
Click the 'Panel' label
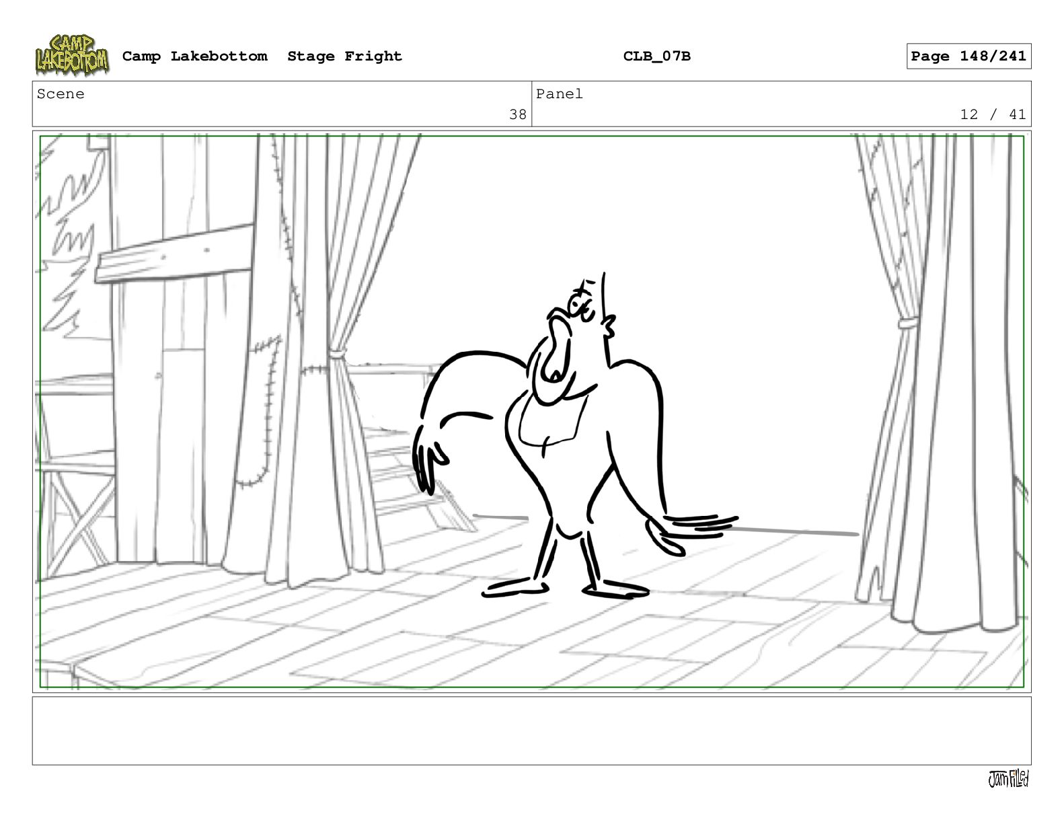pos(560,94)
